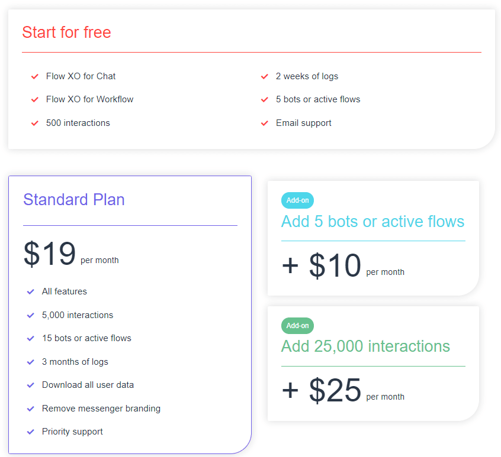The height and width of the screenshot is (457, 501).
Task: Select the green Add-on badge for interactions
Action: tap(297, 326)
